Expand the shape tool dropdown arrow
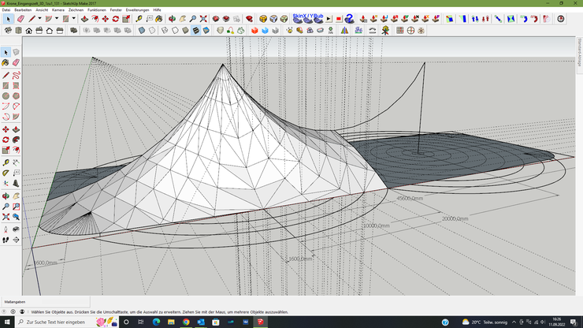 (x=73, y=18)
